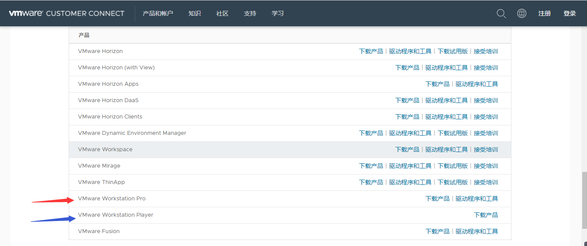This screenshot has width=587, height=246.
Task: Click 接受培训 for VMware Horizon DaaS
Action: (x=486, y=100)
